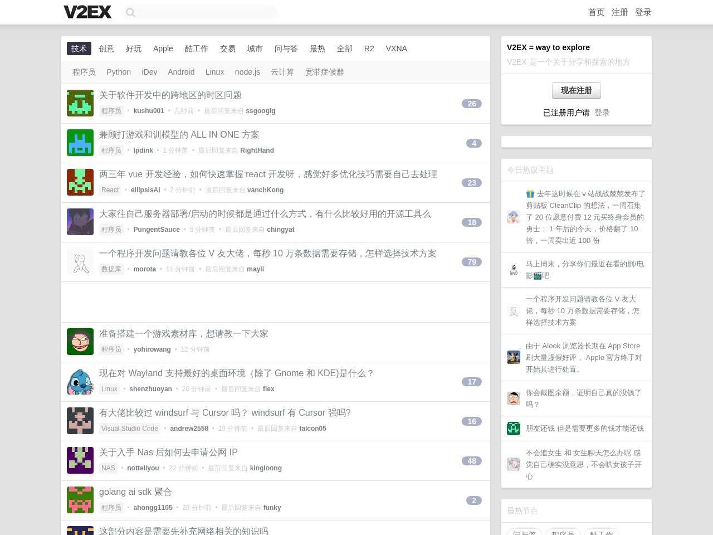
Task: Open yohirowang's cartoon face avatar
Action: pos(80,342)
